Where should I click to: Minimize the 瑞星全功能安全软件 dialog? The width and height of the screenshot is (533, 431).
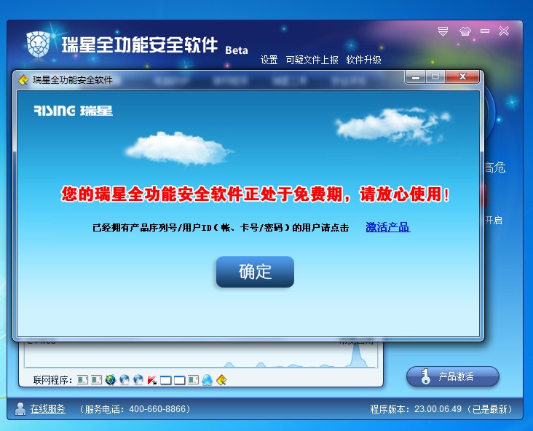(x=416, y=77)
